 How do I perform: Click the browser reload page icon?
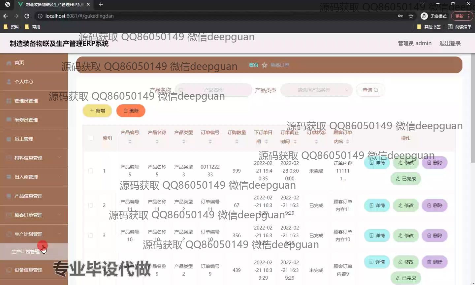[x=27, y=16]
